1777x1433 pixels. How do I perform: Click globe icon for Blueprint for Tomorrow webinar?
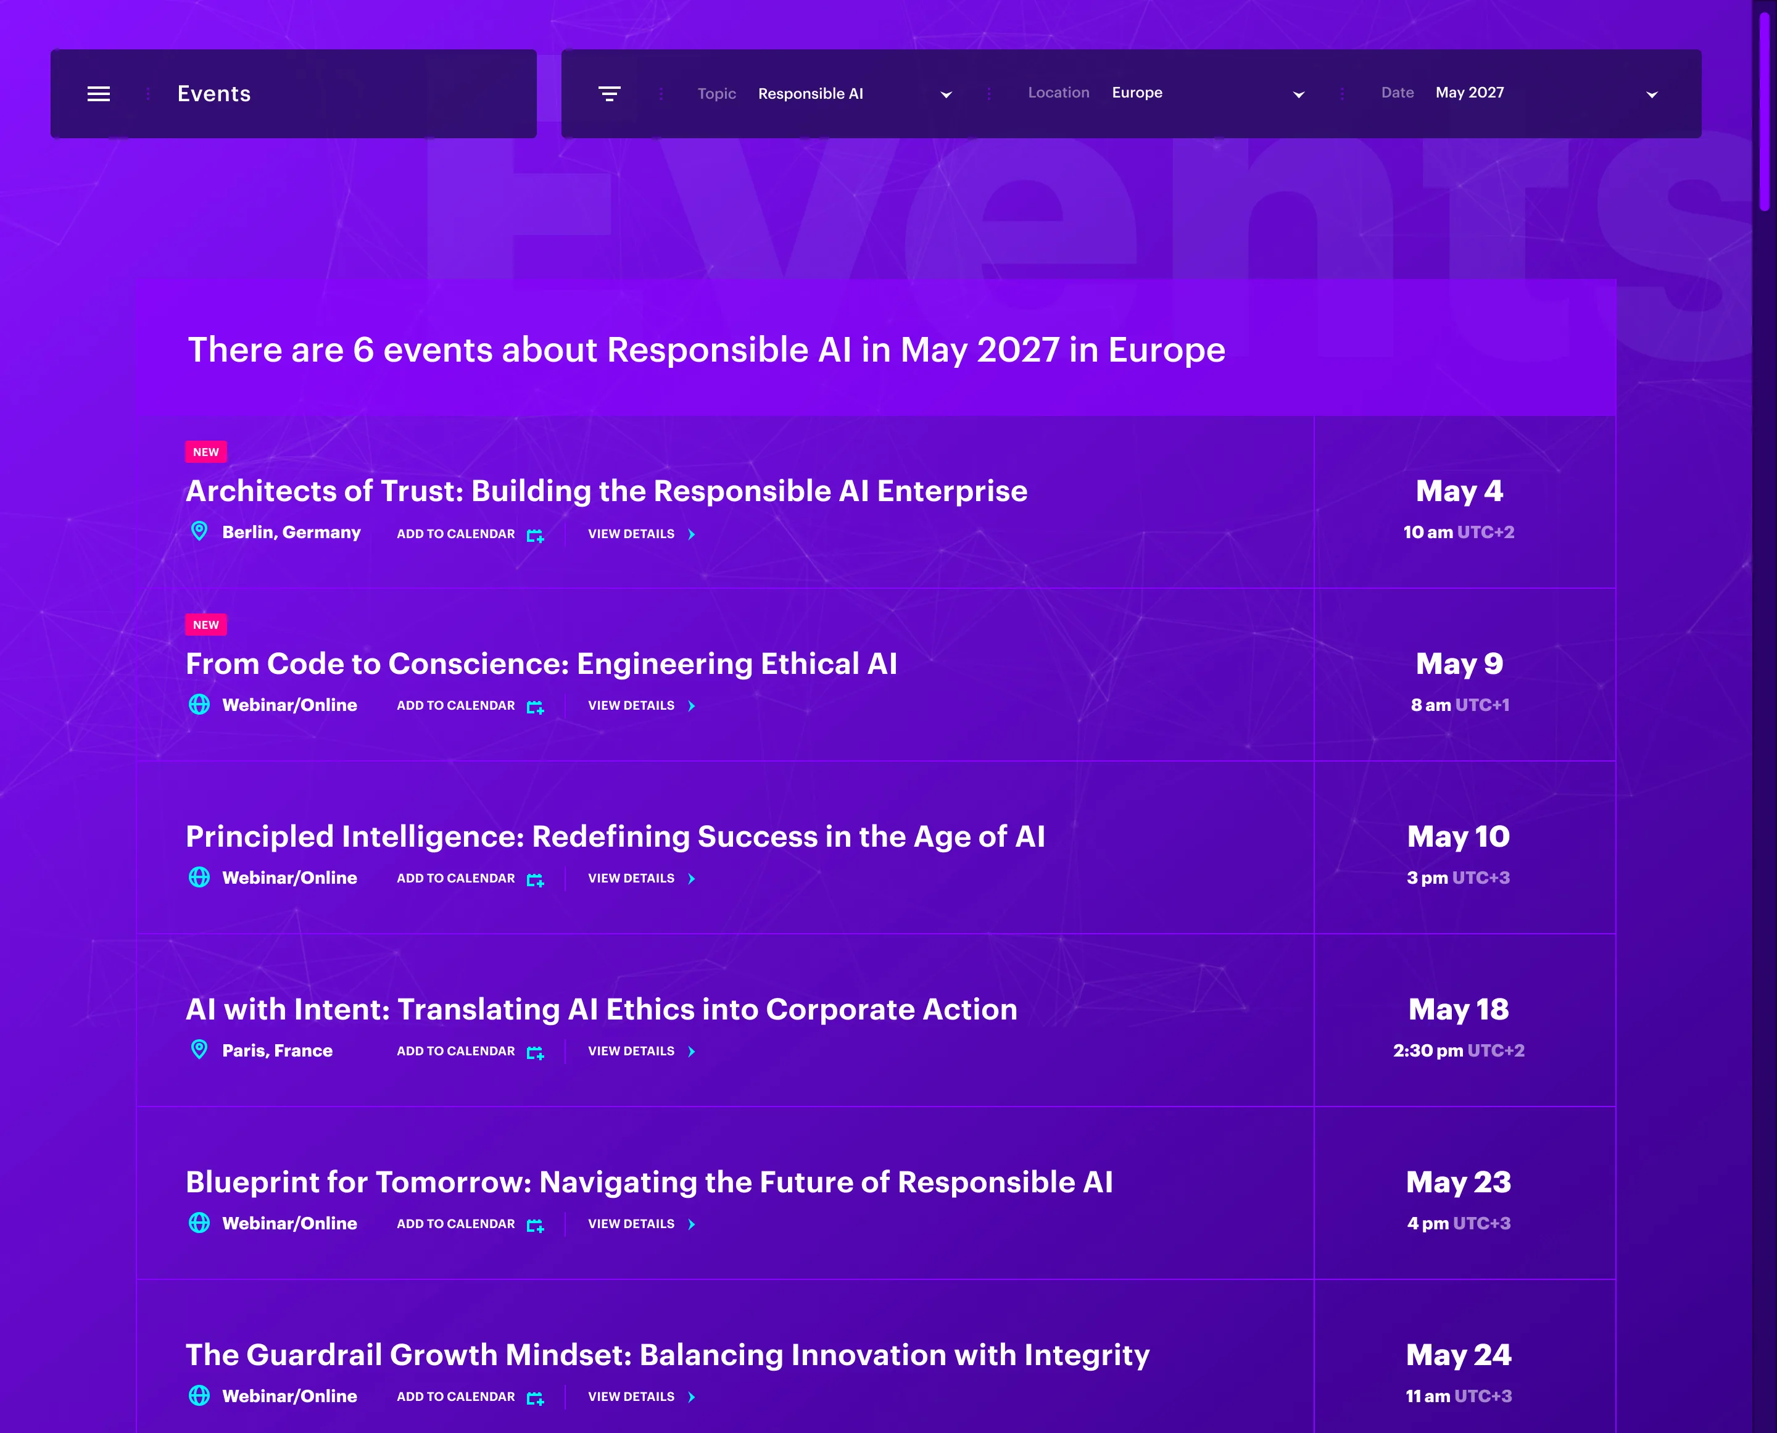click(199, 1223)
